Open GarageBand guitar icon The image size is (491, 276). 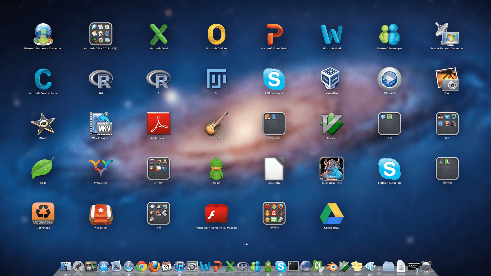pyautogui.click(x=216, y=124)
